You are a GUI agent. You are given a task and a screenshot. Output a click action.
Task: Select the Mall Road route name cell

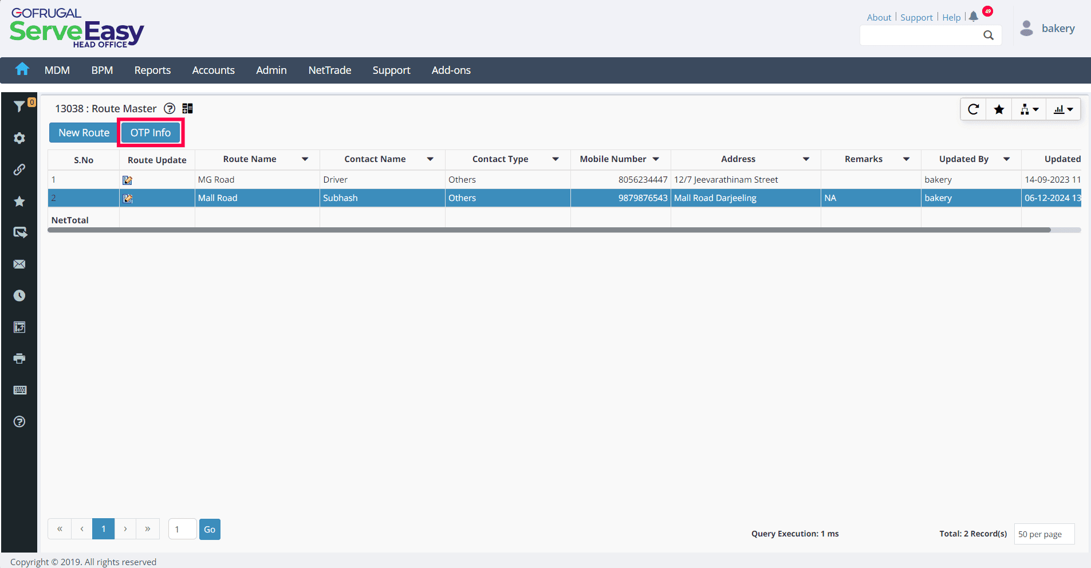(x=257, y=198)
